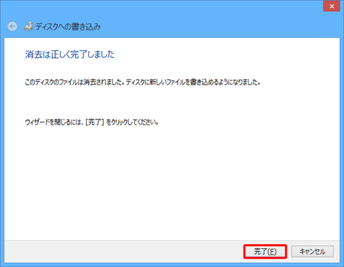Image resolution: width=344 pixels, height=267 pixels.
Task: Close the wizard with the red X
Action: pyautogui.click(x=332, y=6)
